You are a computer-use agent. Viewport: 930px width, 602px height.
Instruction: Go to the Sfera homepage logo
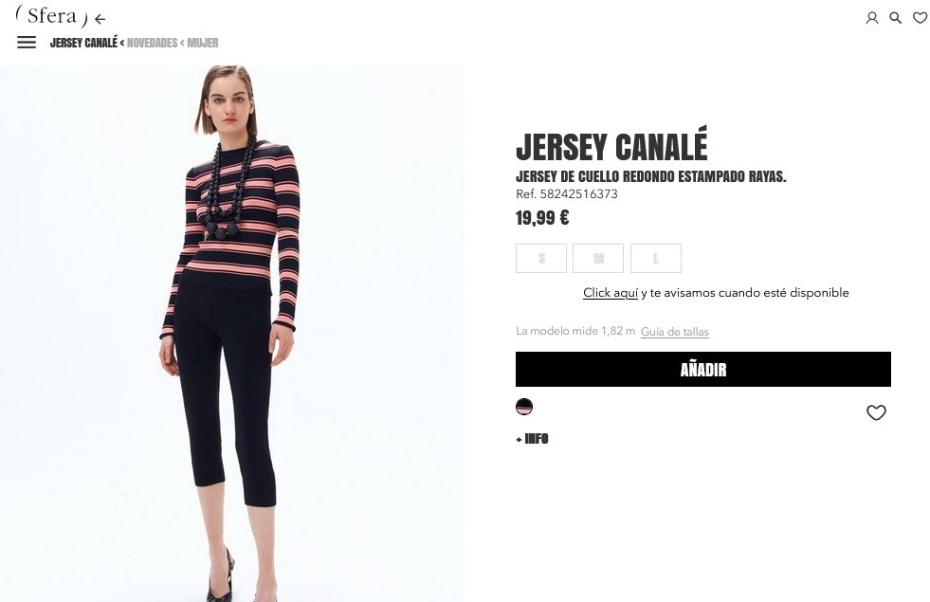pos(52,16)
